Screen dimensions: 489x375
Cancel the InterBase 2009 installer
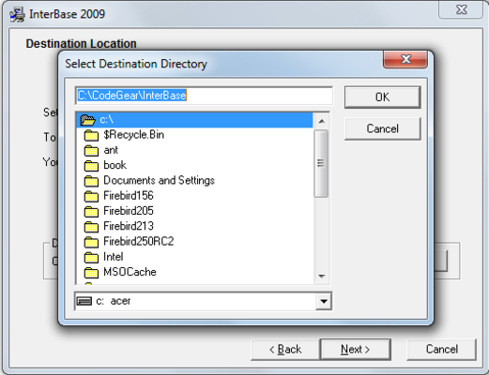[x=442, y=350]
